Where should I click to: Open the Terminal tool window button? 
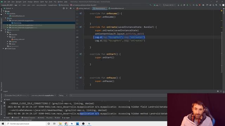tap(15, 118)
